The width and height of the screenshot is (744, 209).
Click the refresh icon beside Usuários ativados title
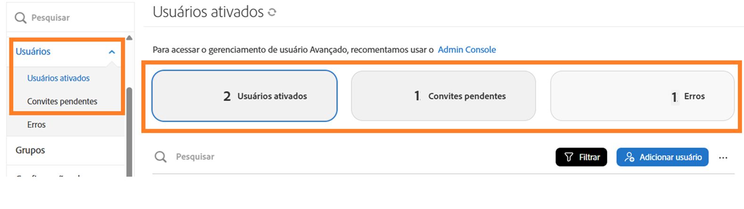[x=272, y=13]
